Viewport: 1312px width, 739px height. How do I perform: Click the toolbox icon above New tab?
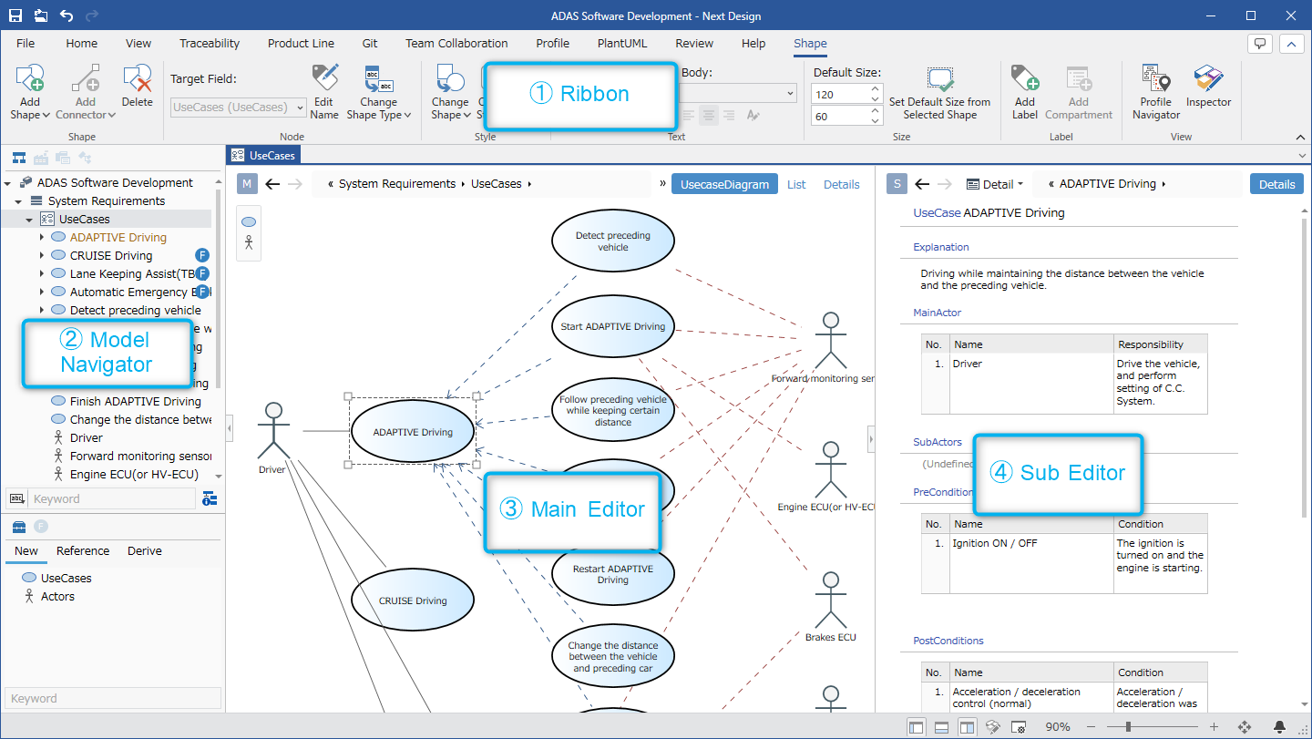pos(18,527)
